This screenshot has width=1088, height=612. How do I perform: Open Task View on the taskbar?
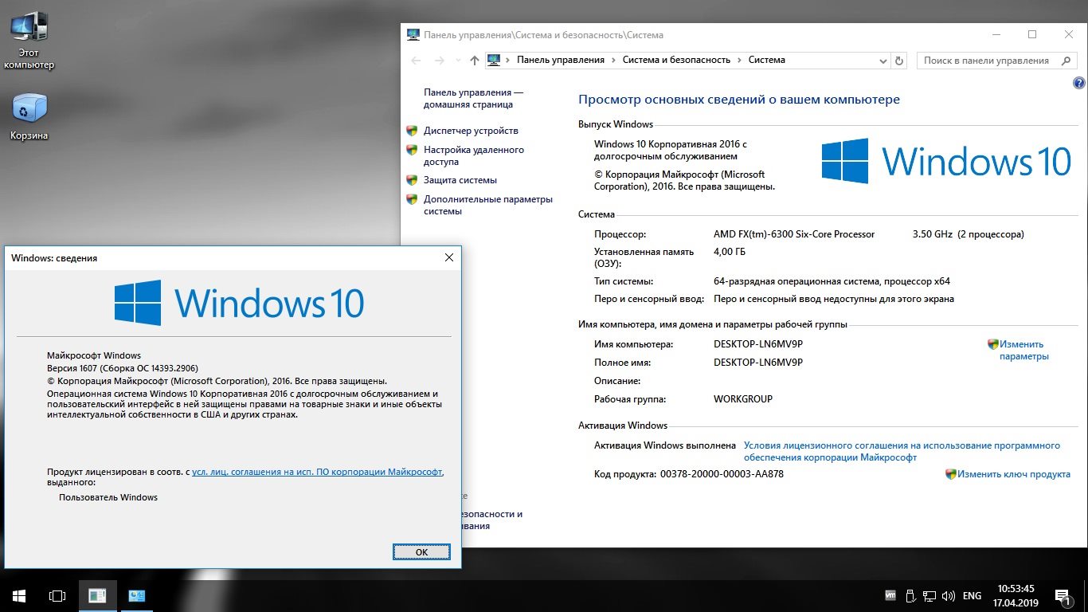pos(57,595)
